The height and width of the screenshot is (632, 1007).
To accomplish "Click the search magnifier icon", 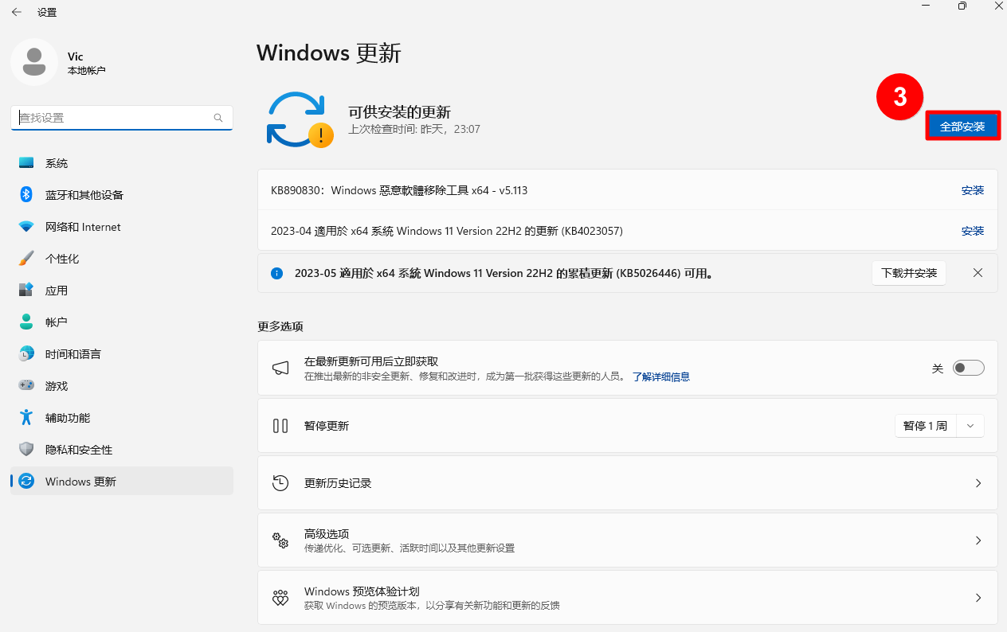I will click(218, 118).
